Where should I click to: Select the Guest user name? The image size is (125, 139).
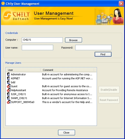click(x=14, y=86)
